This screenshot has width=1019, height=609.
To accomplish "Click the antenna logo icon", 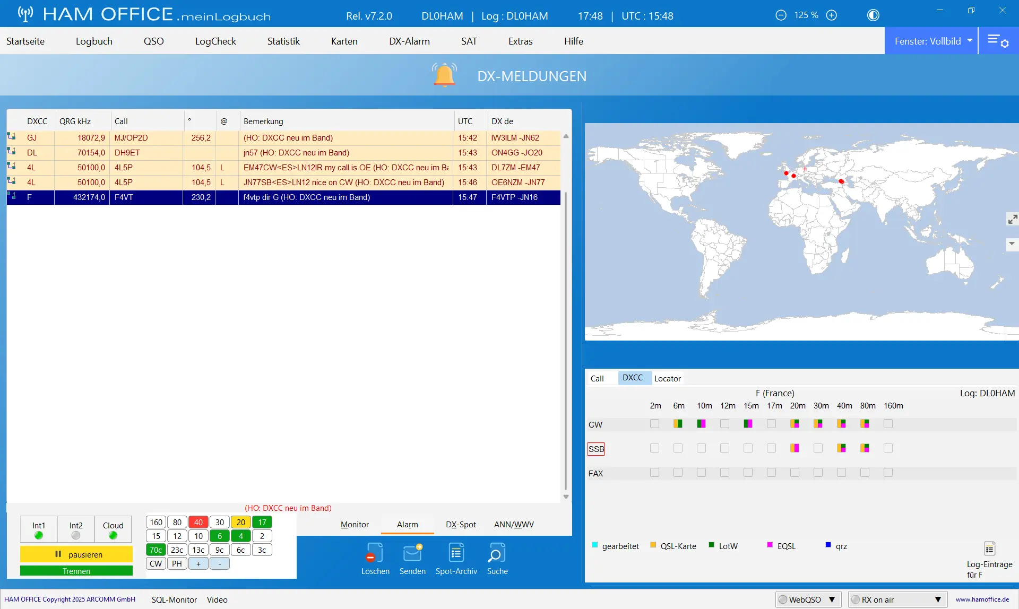I will tap(25, 13).
